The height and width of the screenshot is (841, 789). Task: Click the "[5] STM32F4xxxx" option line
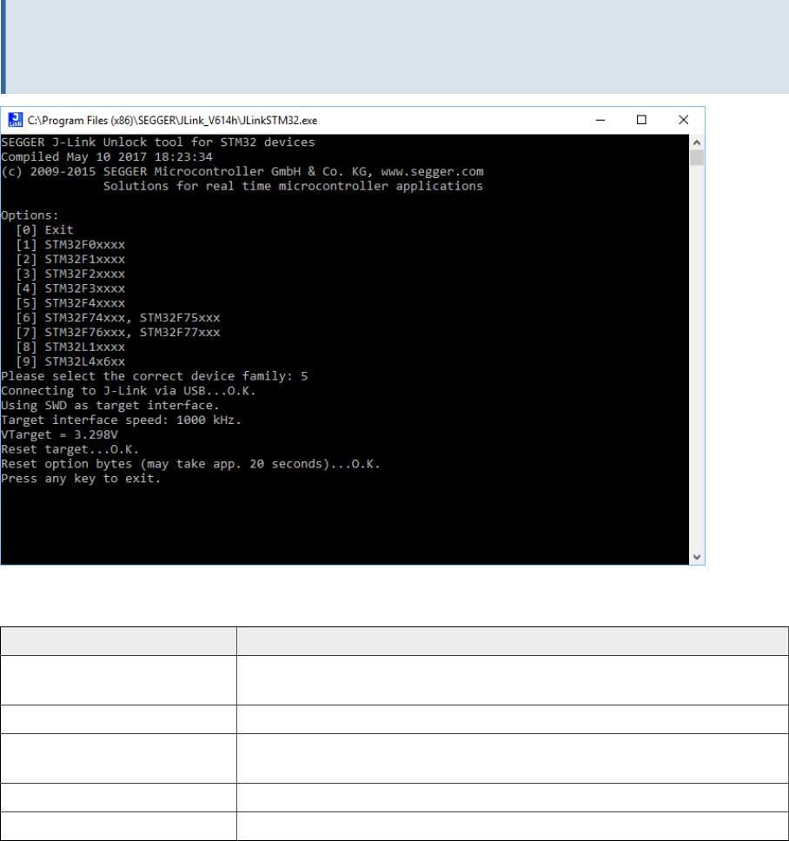[x=70, y=302]
